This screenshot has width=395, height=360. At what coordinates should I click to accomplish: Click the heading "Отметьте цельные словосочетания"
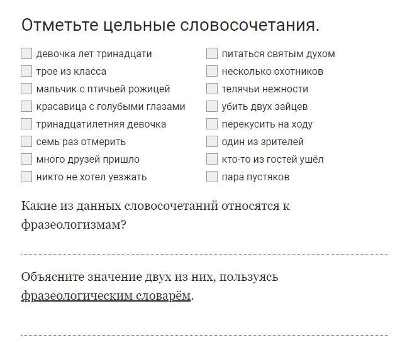point(170,25)
